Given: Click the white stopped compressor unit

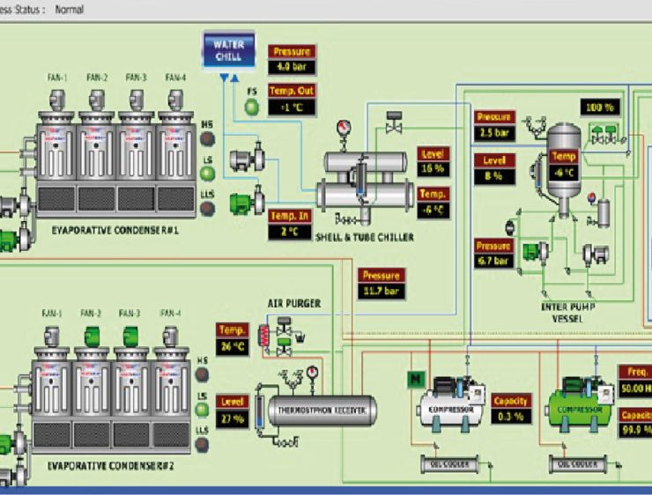Looking at the screenshot, I should pyautogui.click(x=449, y=408).
